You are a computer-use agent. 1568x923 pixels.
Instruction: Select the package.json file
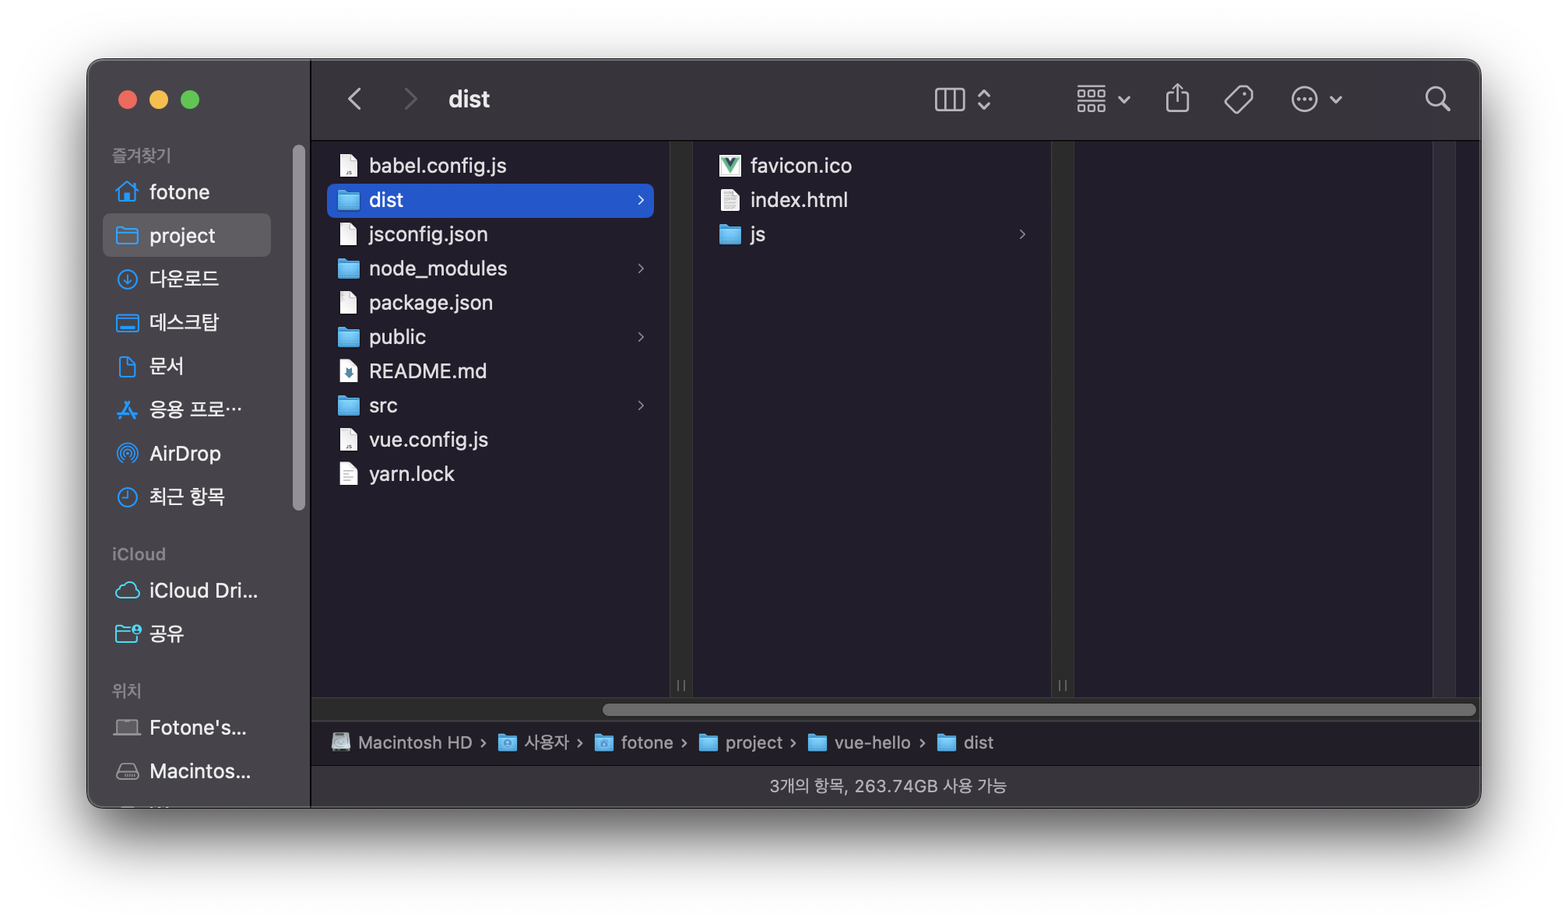click(490, 303)
